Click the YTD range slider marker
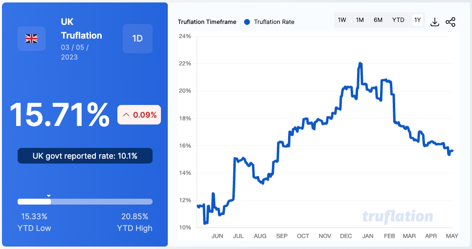The image size is (472, 249). pyautogui.click(x=48, y=196)
